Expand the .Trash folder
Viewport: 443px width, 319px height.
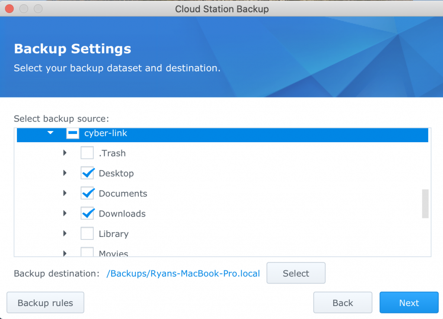[x=65, y=153]
